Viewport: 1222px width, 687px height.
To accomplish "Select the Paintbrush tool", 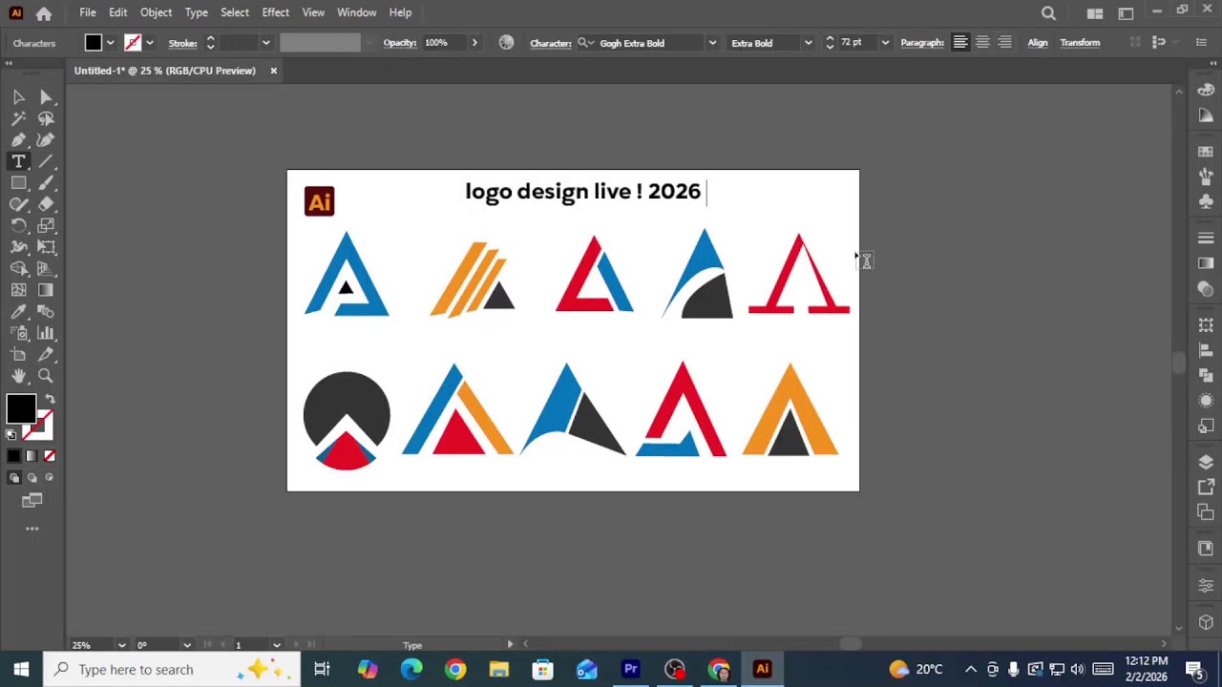I will [46, 183].
